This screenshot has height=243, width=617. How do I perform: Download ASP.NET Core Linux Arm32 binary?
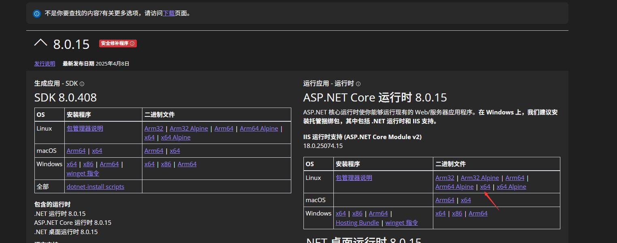(x=445, y=177)
